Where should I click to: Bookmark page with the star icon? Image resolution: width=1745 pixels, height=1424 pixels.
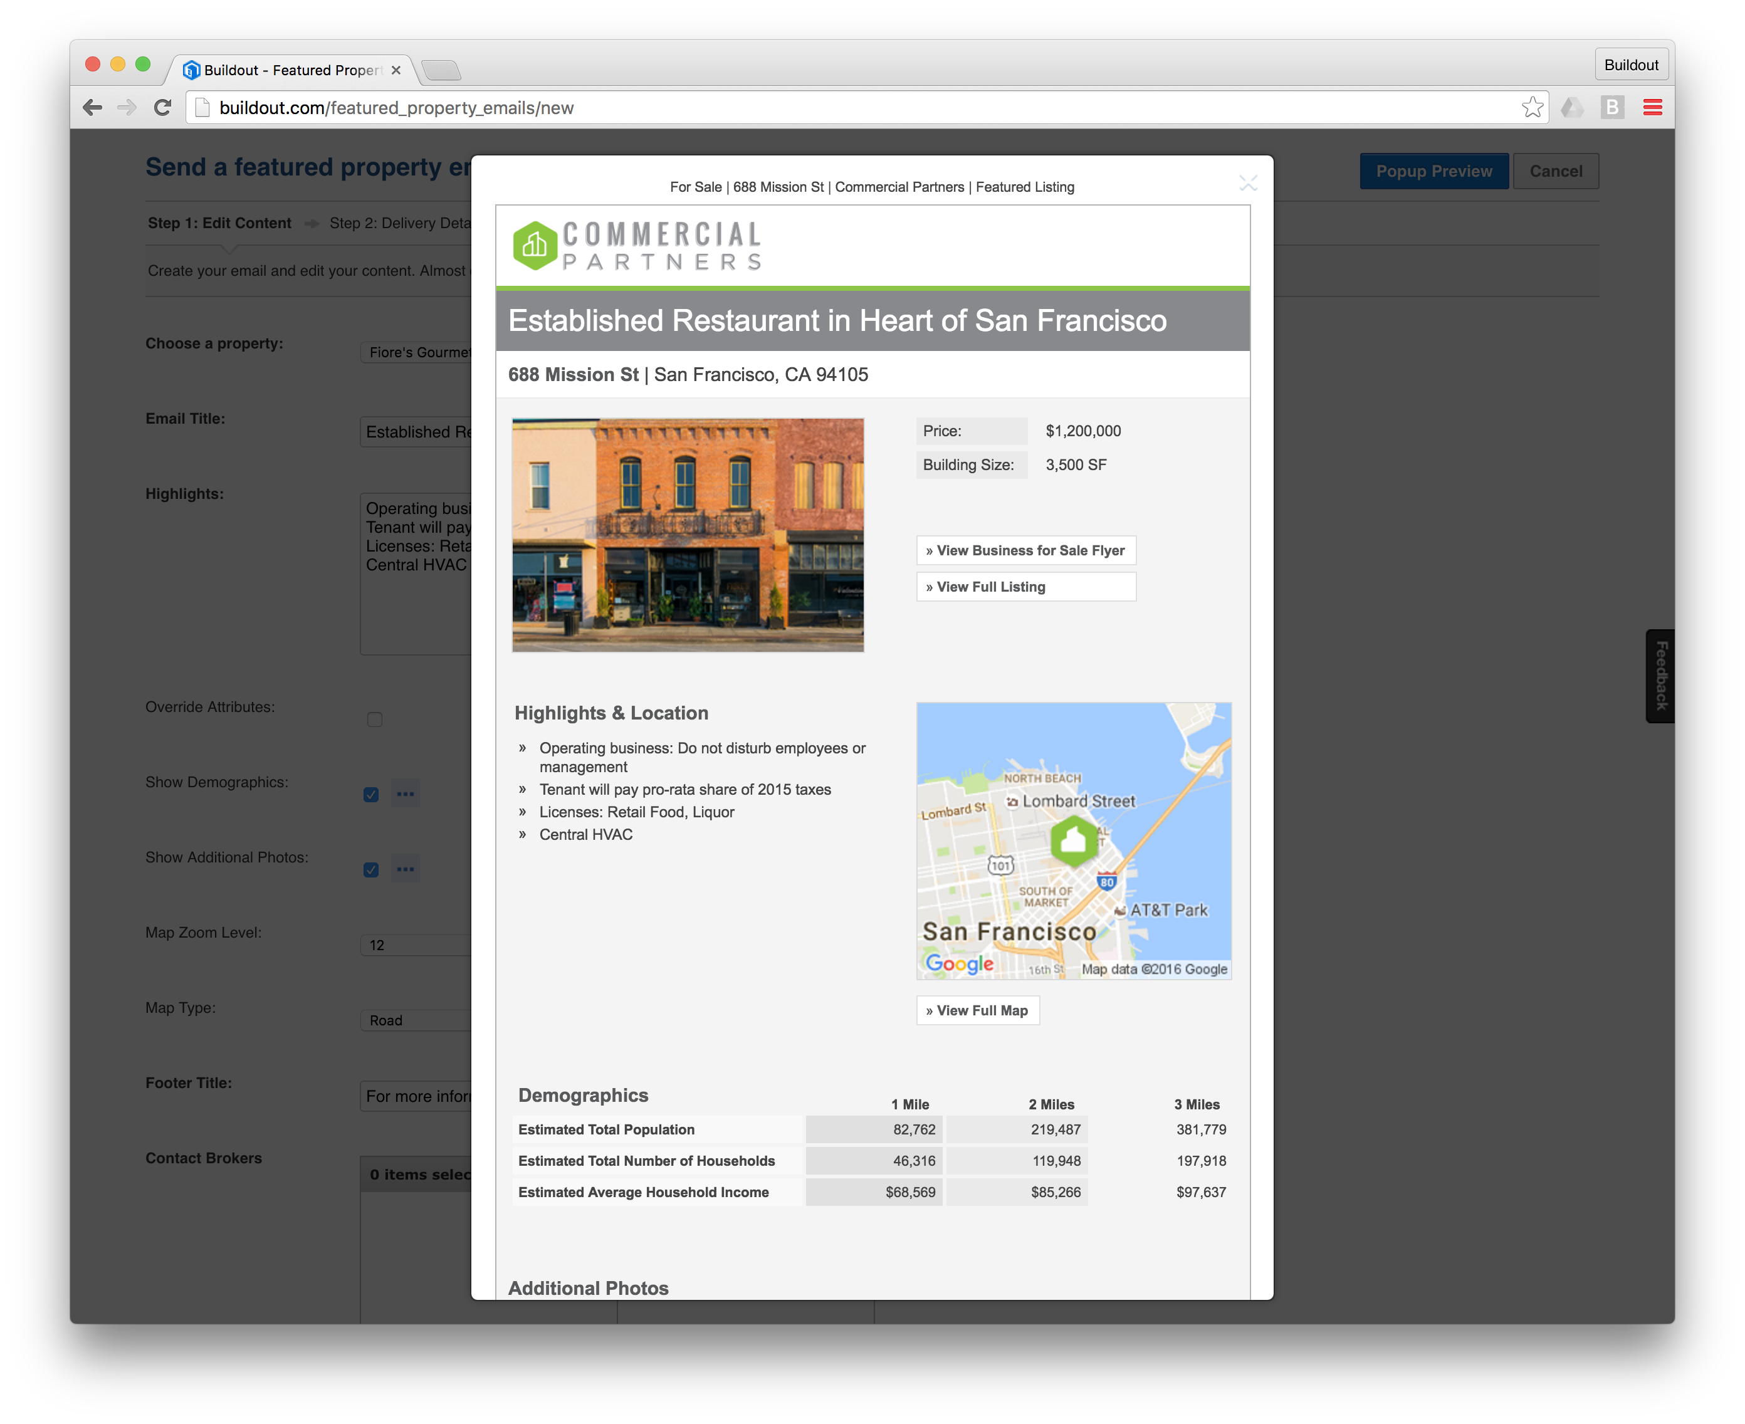coord(1532,107)
